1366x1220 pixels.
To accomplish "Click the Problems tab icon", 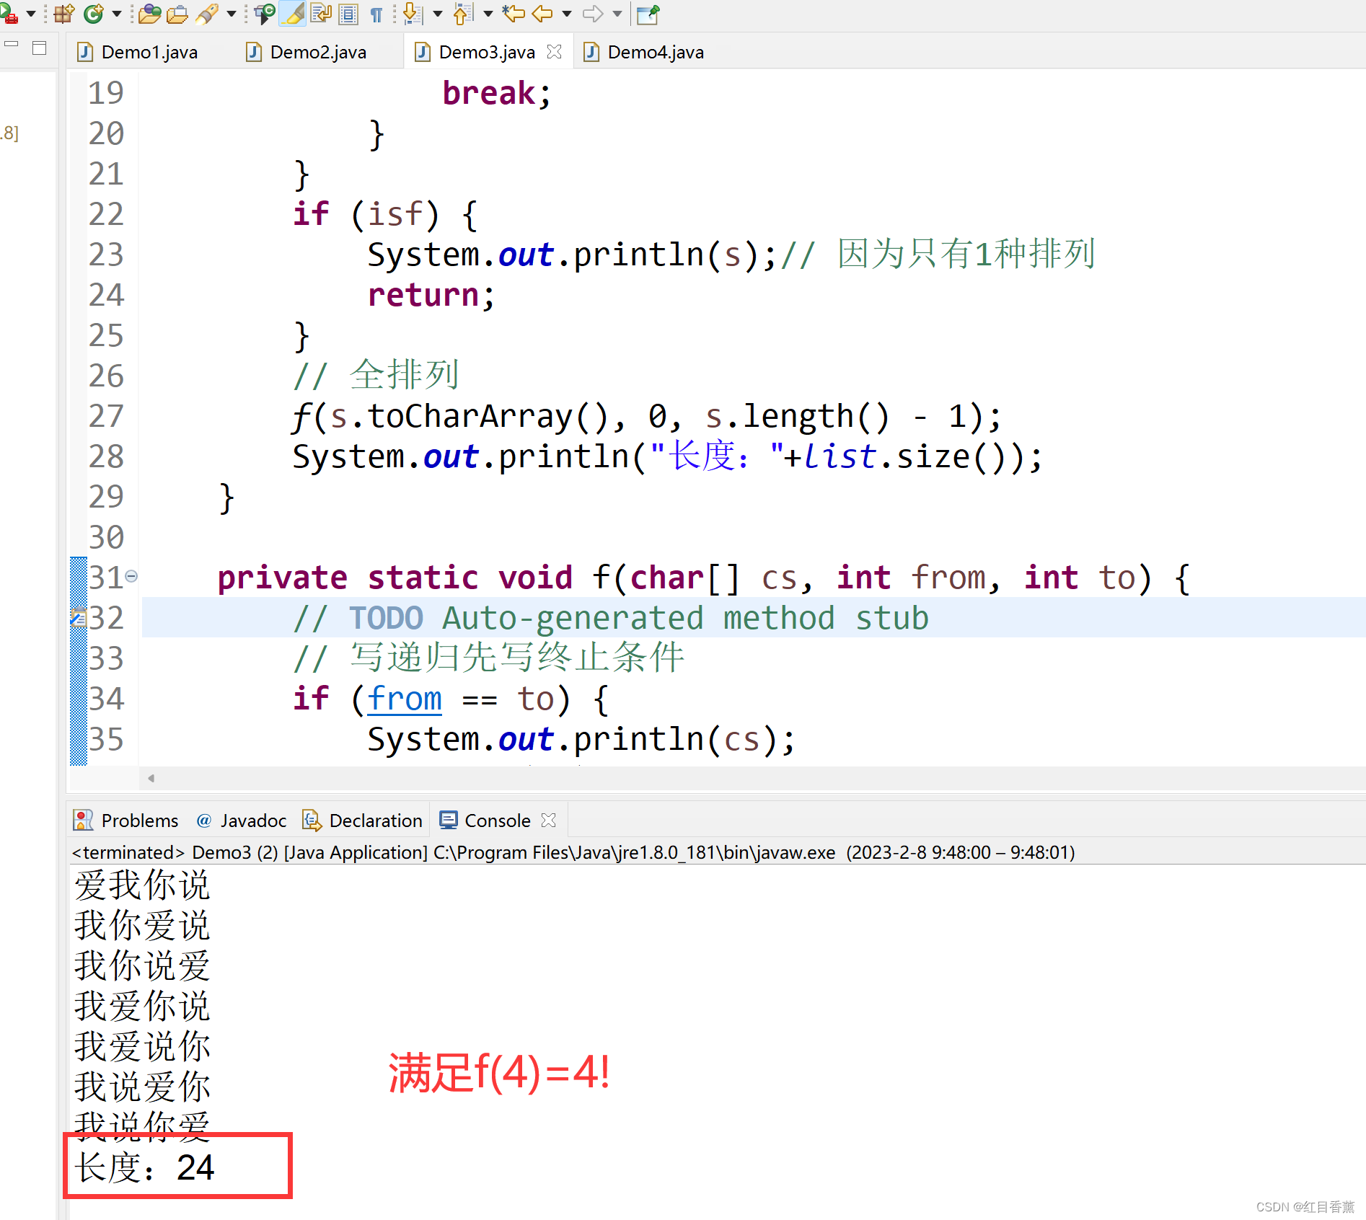I will click(x=83, y=820).
